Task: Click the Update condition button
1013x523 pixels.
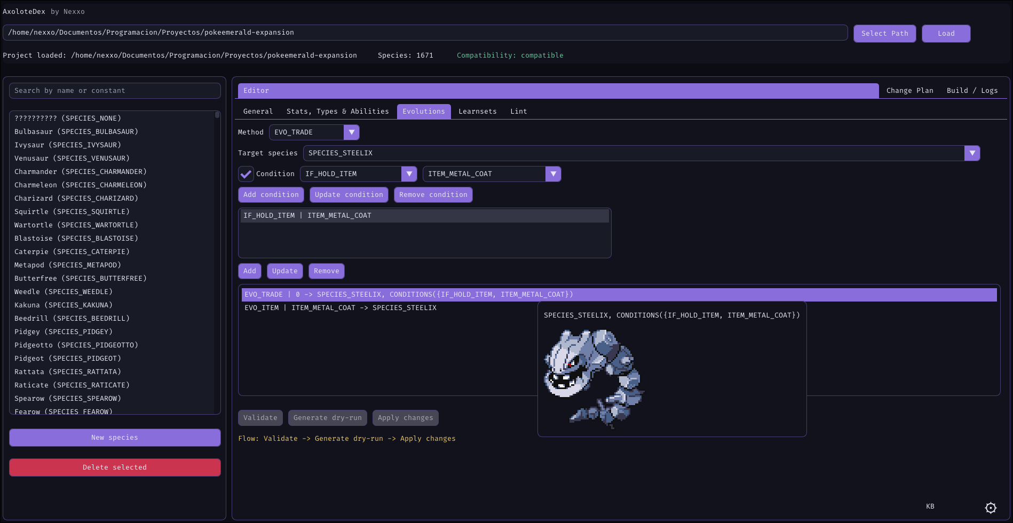Action: (349, 195)
